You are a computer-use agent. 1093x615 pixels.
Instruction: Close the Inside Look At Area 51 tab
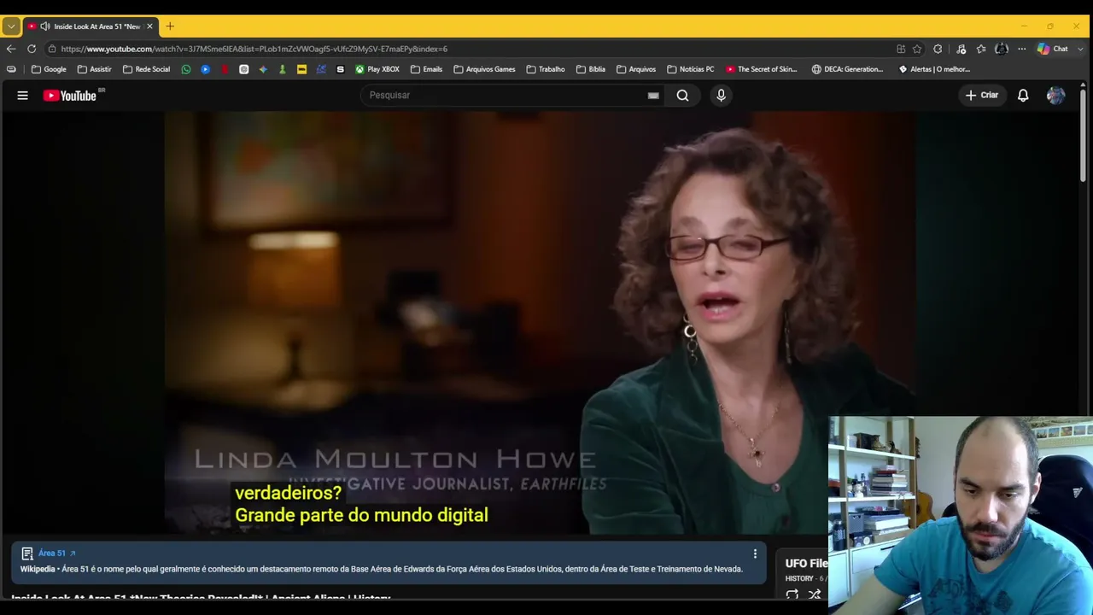(149, 26)
